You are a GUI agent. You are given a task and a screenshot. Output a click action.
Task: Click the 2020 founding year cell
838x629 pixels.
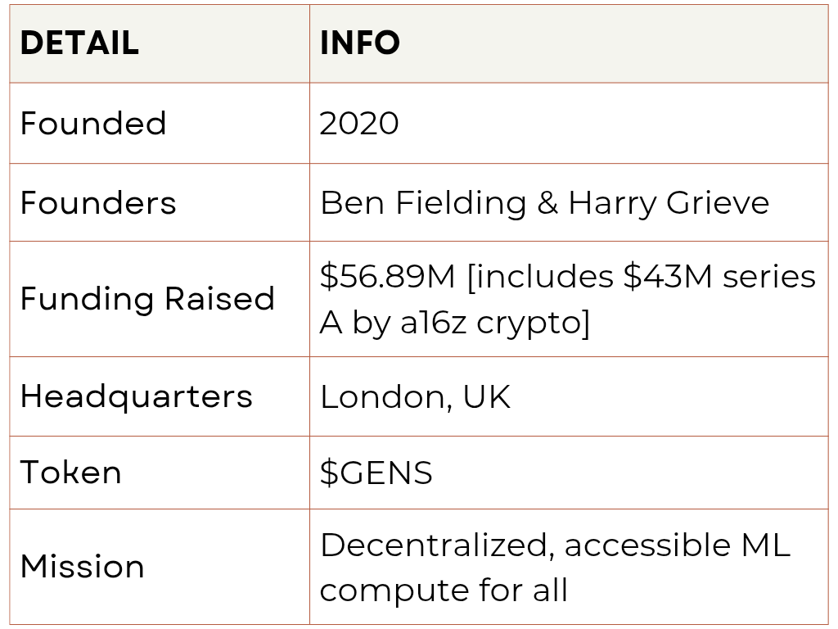click(359, 123)
